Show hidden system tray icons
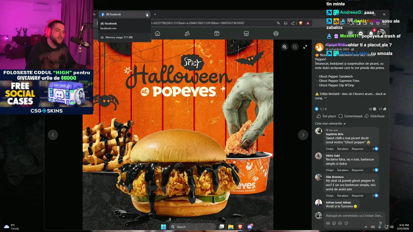 coord(366,227)
